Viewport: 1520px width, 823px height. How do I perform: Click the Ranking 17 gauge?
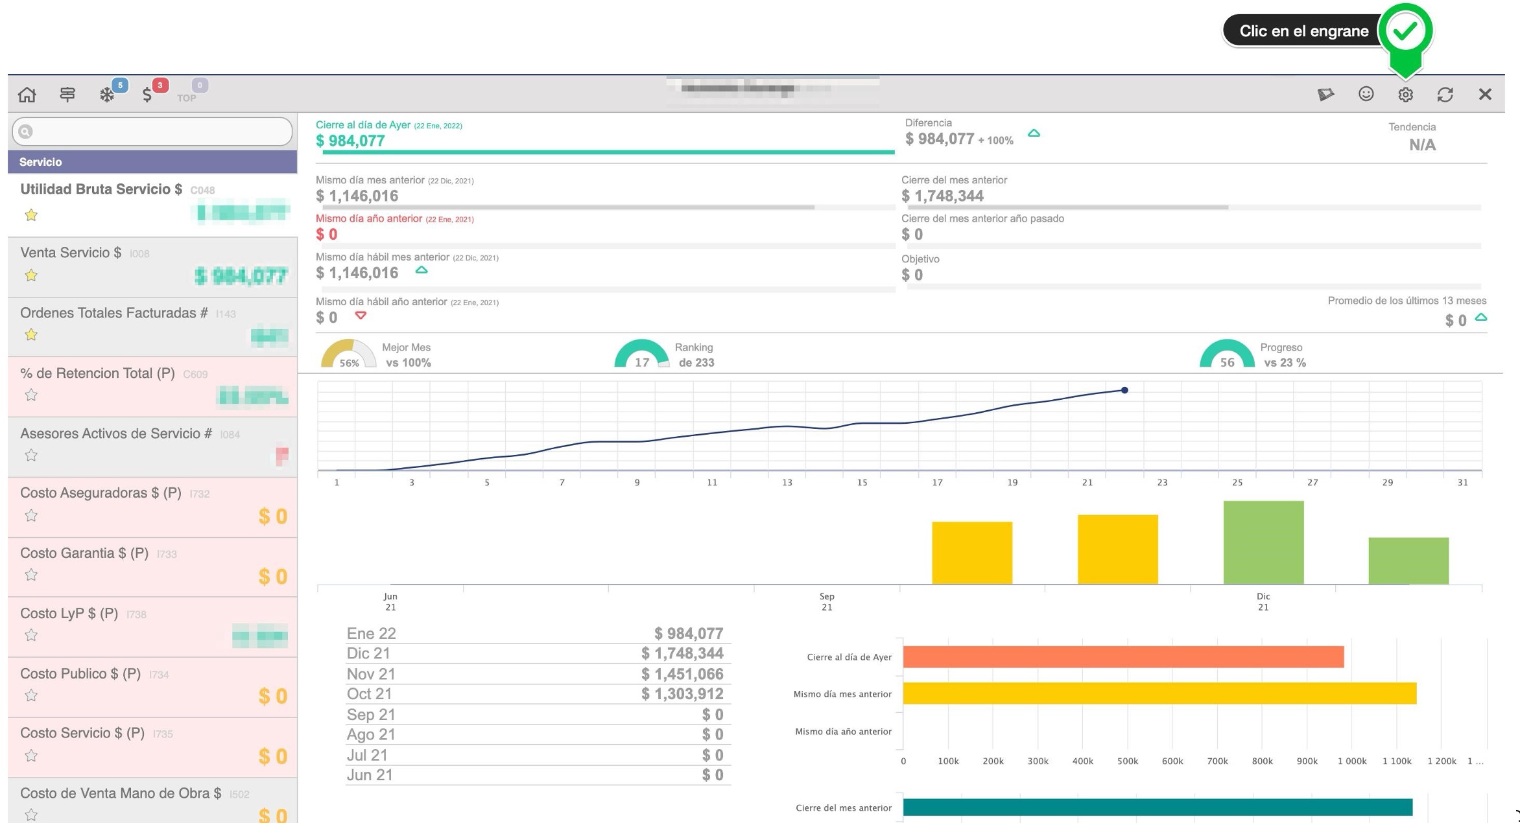[642, 354]
